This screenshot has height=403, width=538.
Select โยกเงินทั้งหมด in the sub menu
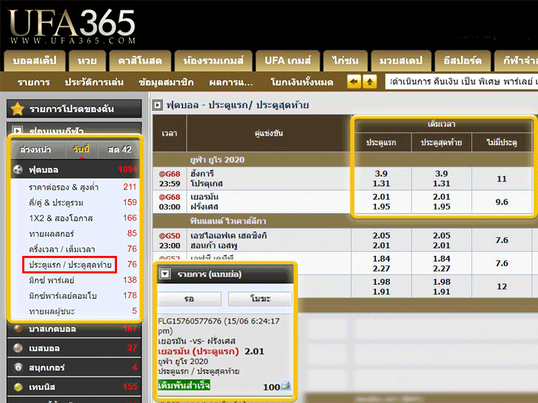click(301, 82)
